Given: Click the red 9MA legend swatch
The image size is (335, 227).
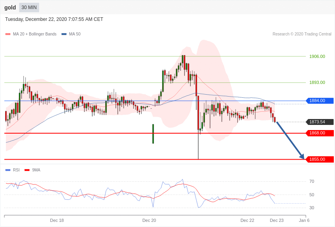Looking at the screenshot, I should point(27,170).
